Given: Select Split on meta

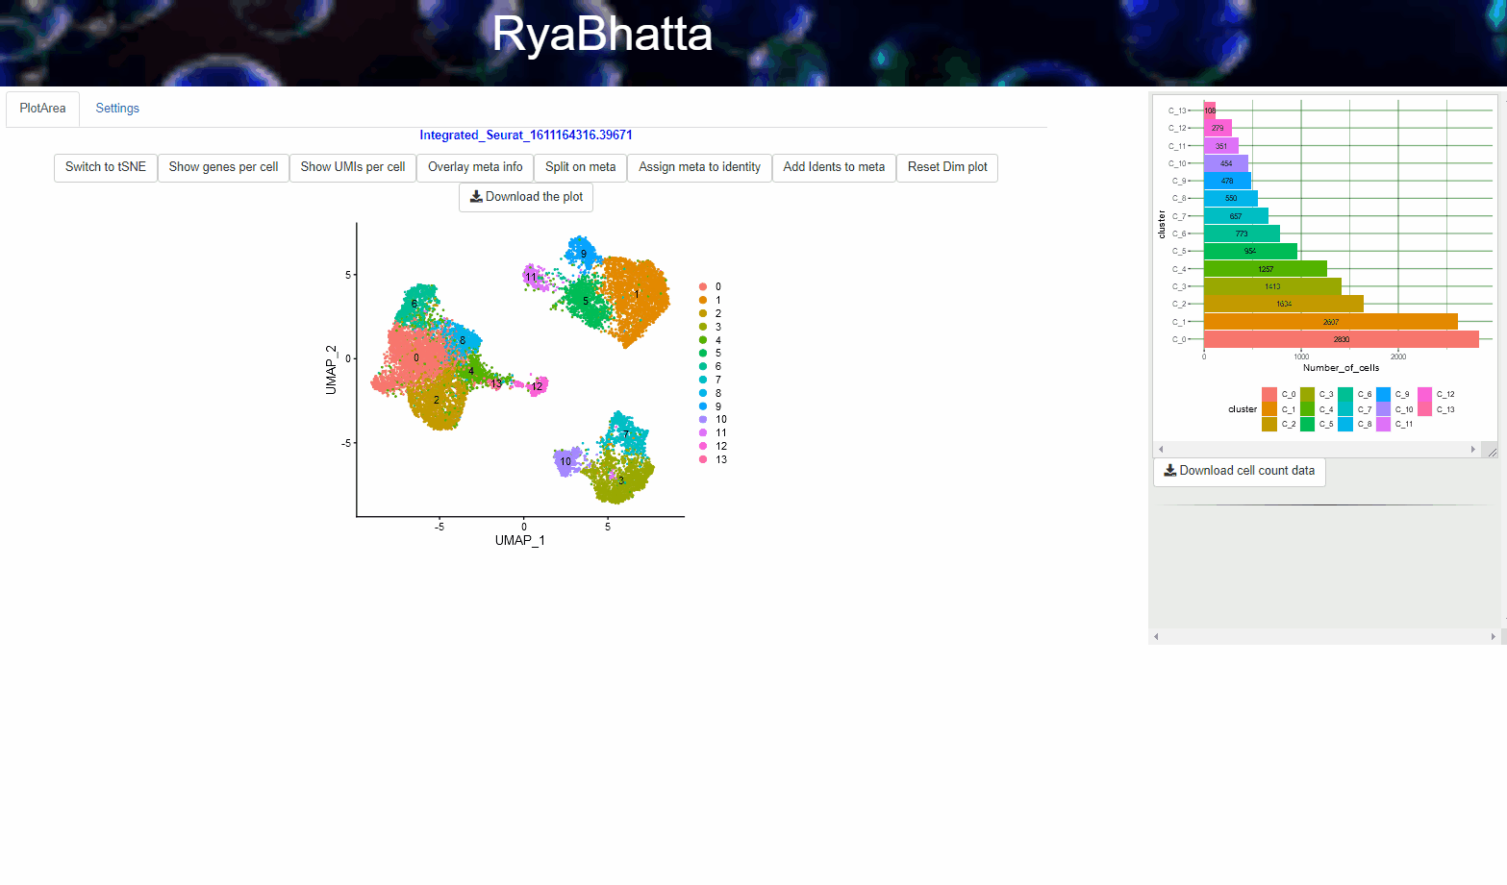Looking at the screenshot, I should pos(580,167).
